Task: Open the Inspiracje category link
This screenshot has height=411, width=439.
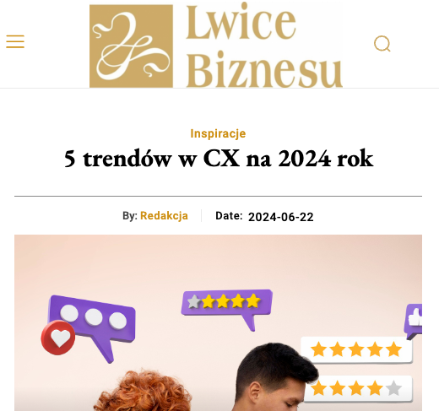Action: tap(218, 133)
